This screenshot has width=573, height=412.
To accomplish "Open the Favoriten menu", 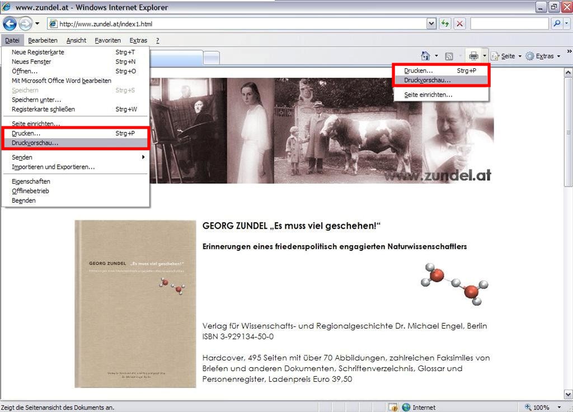I will point(107,40).
